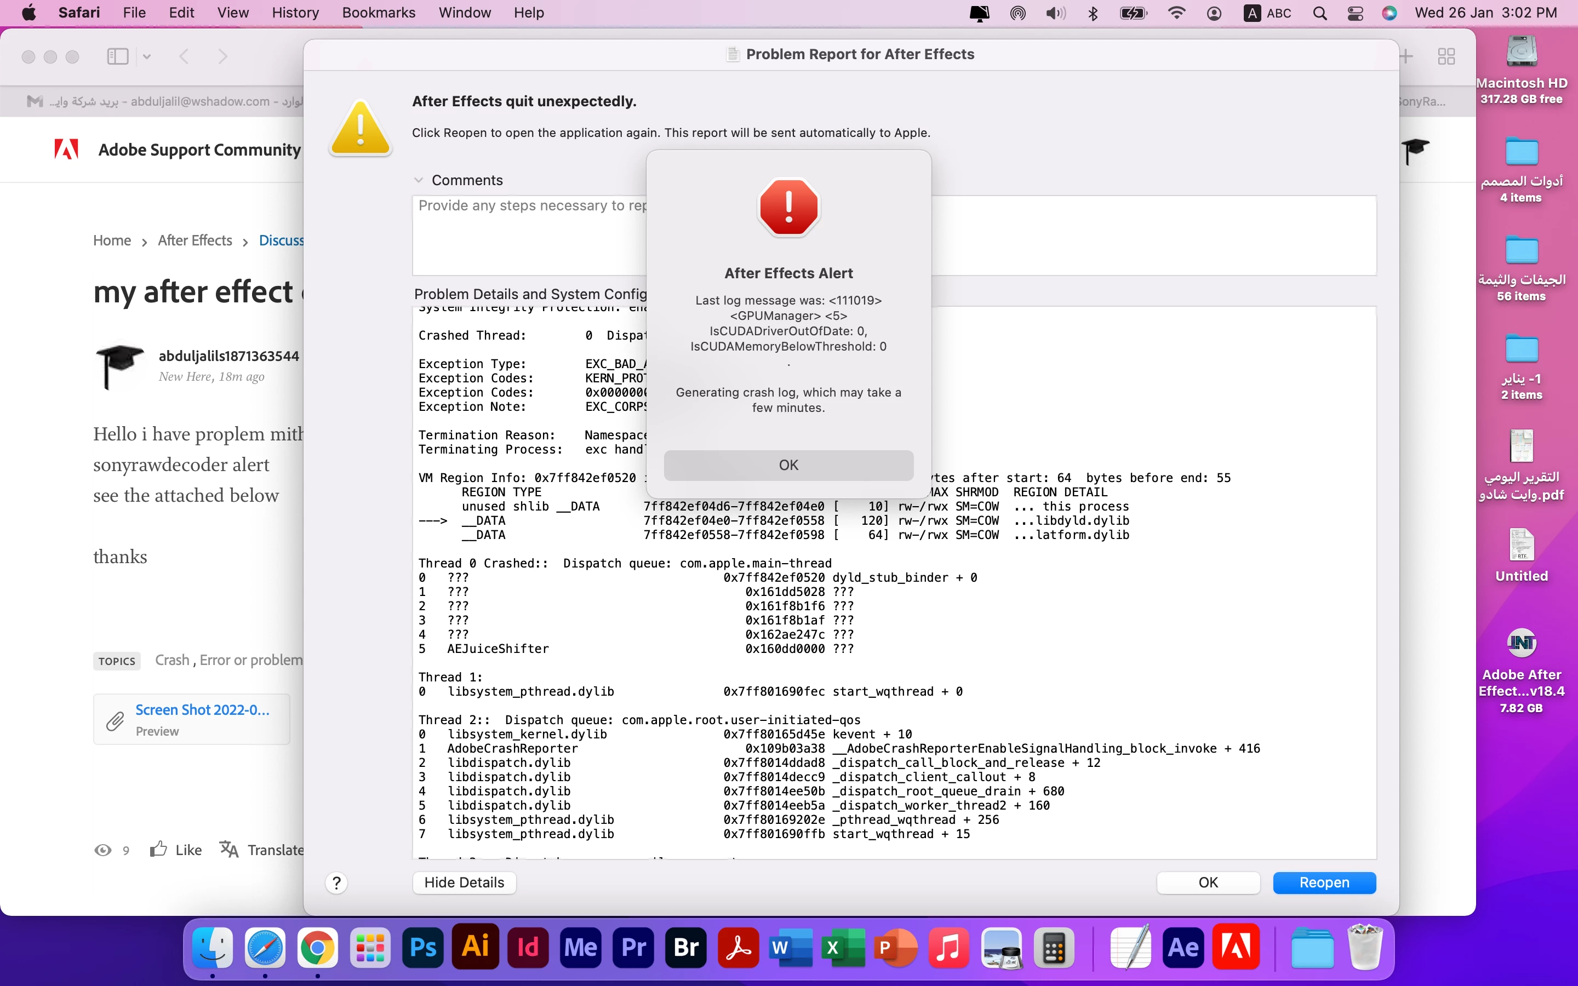The width and height of the screenshot is (1578, 986).
Task: Click Hide Details button
Action: point(464,882)
